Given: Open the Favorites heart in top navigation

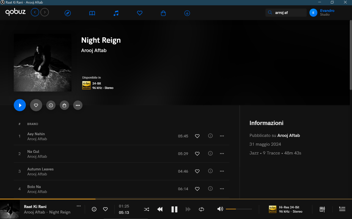Looking at the screenshot, I should tap(140, 13).
